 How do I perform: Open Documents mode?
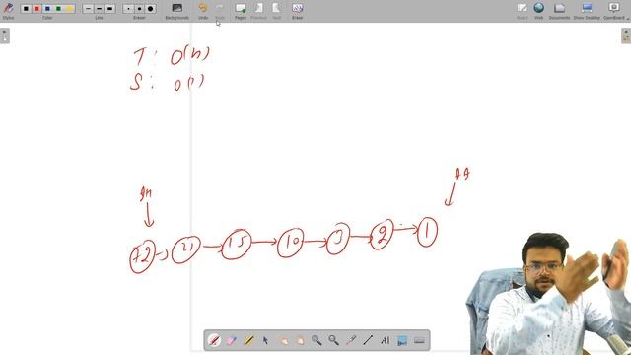[559, 11]
